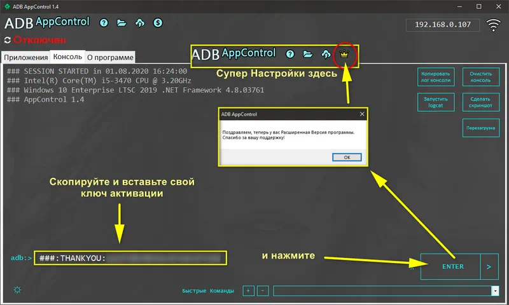The height and width of the screenshot is (305, 509).
Task: Click the ENTER button
Action: (450, 266)
